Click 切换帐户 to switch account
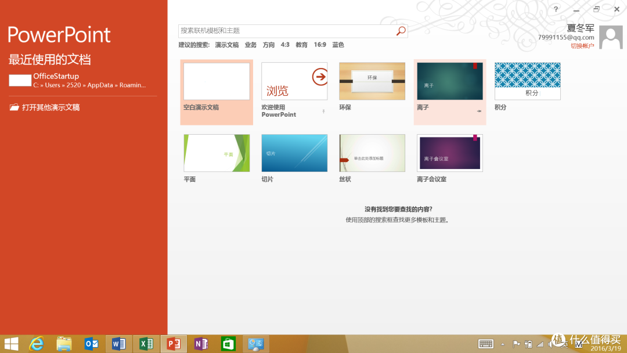627x353 pixels. 582,46
